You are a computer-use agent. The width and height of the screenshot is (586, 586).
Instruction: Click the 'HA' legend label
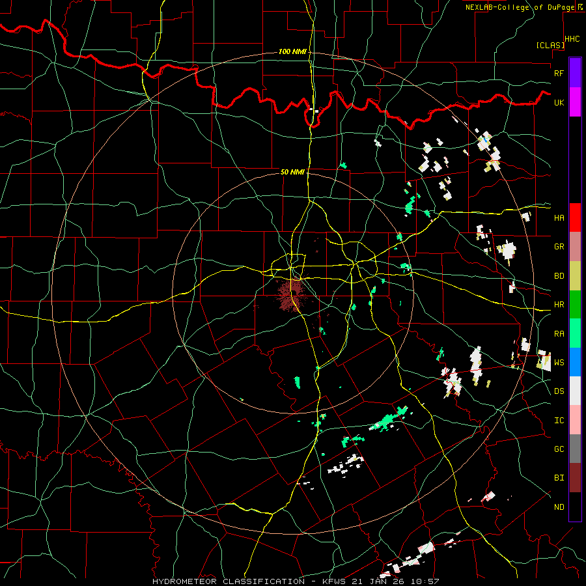(559, 218)
